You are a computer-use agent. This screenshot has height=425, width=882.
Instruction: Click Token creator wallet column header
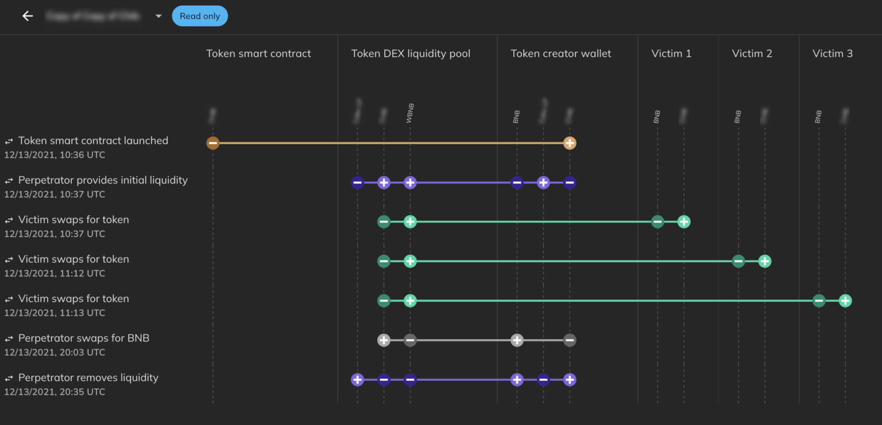(x=561, y=54)
